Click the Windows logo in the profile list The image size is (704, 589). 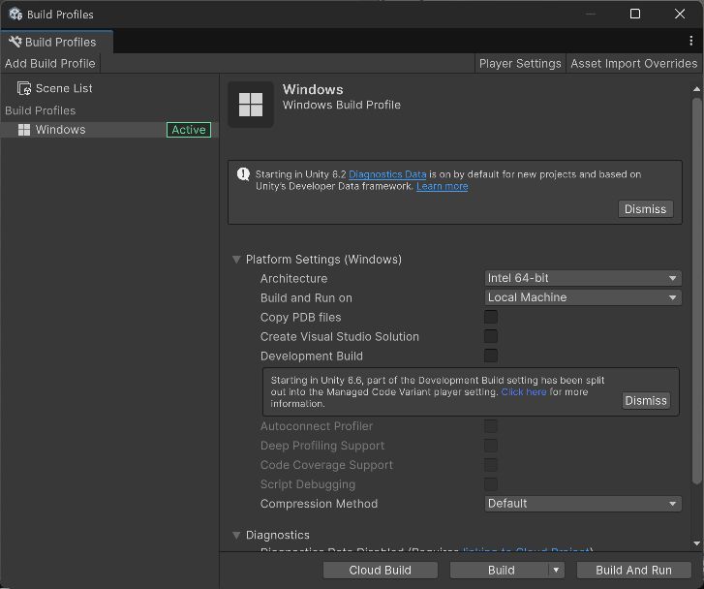coord(24,130)
